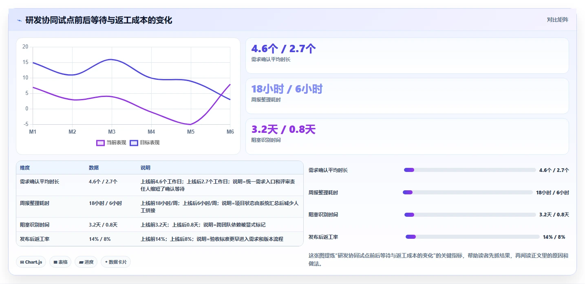Image resolution: width=585 pixels, height=284 pixels.
Task: Click the description starting 上线前3.2天
Action: (x=203, y=225)
